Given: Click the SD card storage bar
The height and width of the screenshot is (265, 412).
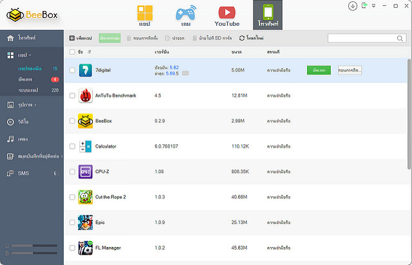Looking at the screenshot, I should tap(34, 253).
